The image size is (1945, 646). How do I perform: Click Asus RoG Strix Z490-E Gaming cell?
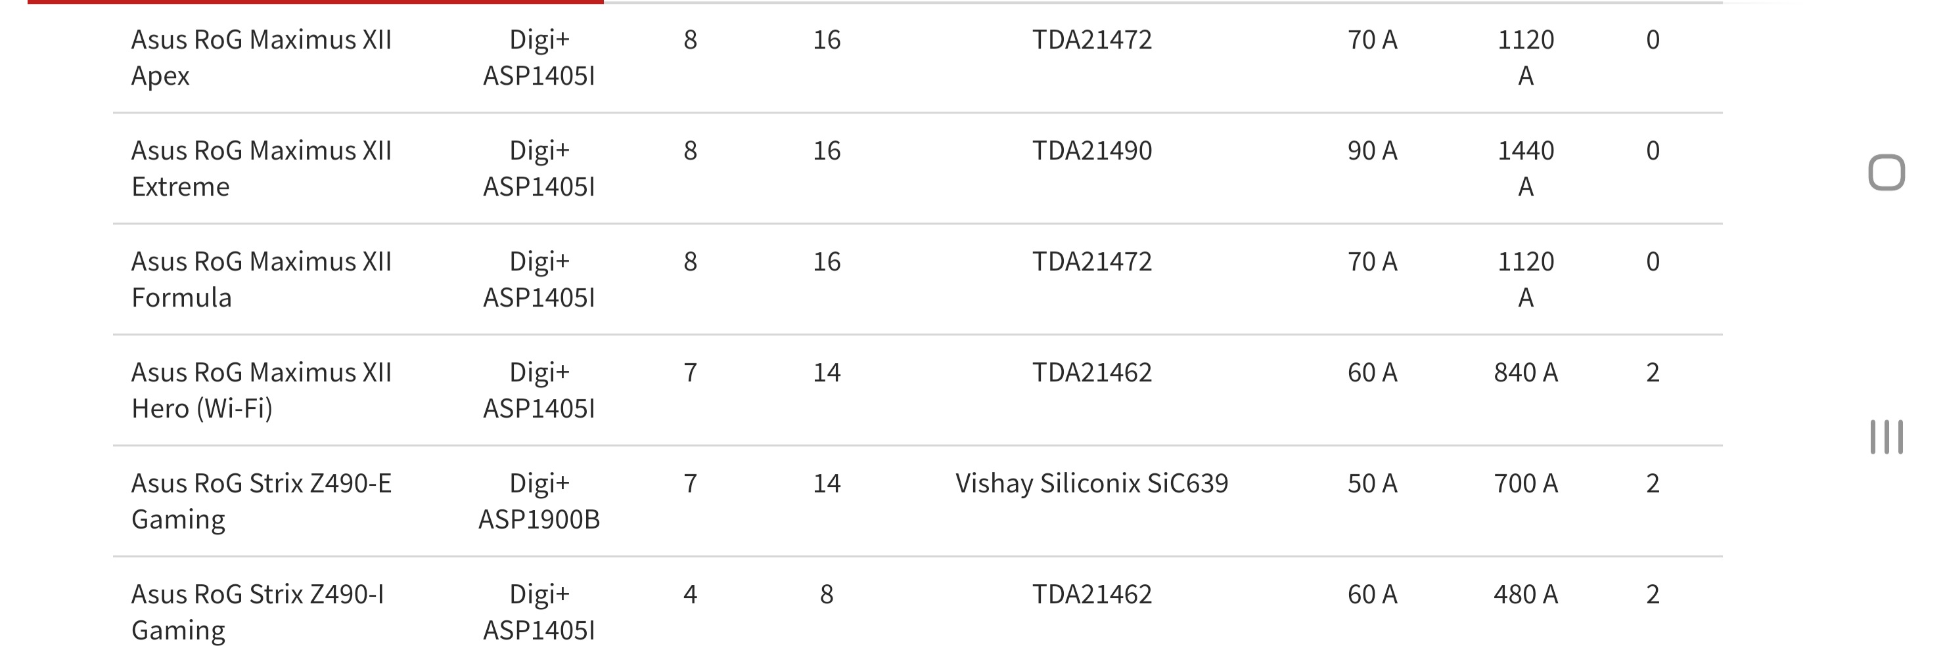262,501
